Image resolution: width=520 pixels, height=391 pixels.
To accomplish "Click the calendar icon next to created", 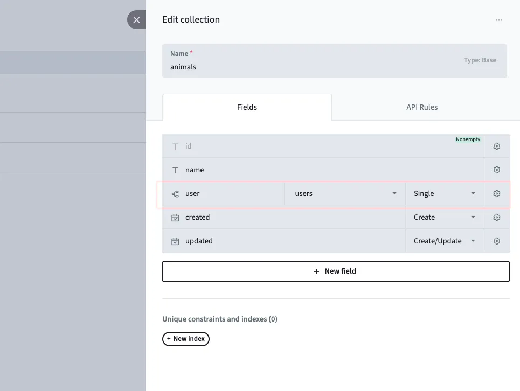I will 175,217.
